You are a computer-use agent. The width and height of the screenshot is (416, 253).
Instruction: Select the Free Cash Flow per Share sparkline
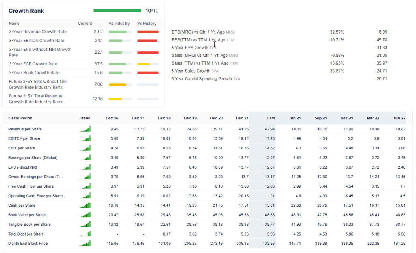pos(85,186)
